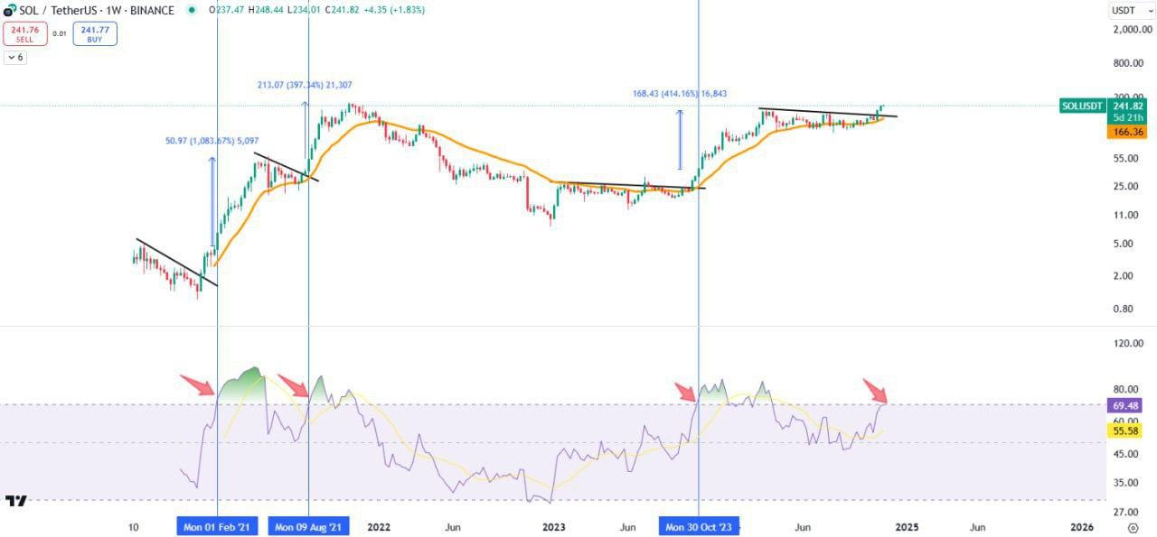Click the bar close countdown badge showing 5d 21h
The image size is (1157, 537).
tap(1126, 118)
